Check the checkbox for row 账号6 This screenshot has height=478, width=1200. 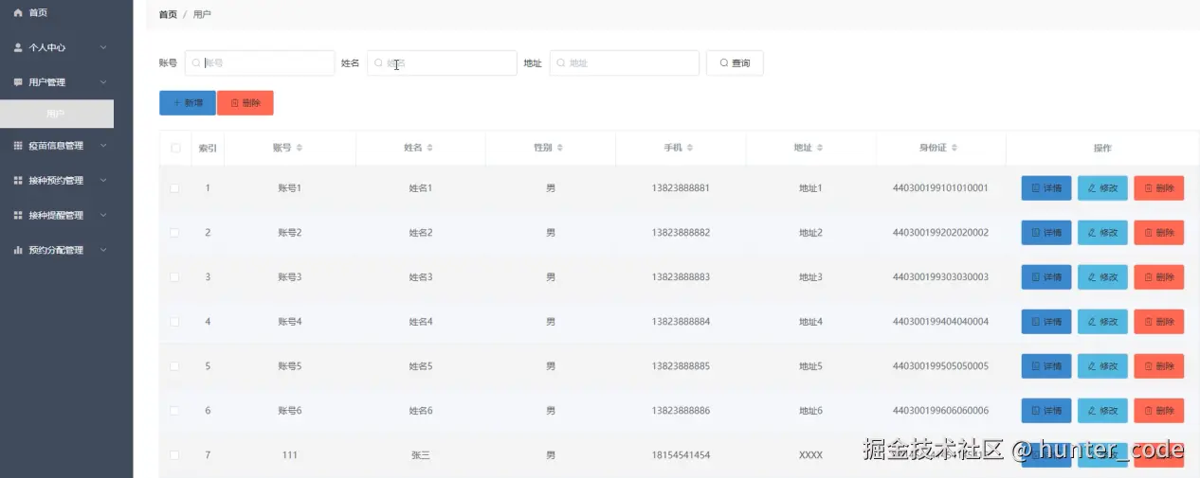[174, 411]
